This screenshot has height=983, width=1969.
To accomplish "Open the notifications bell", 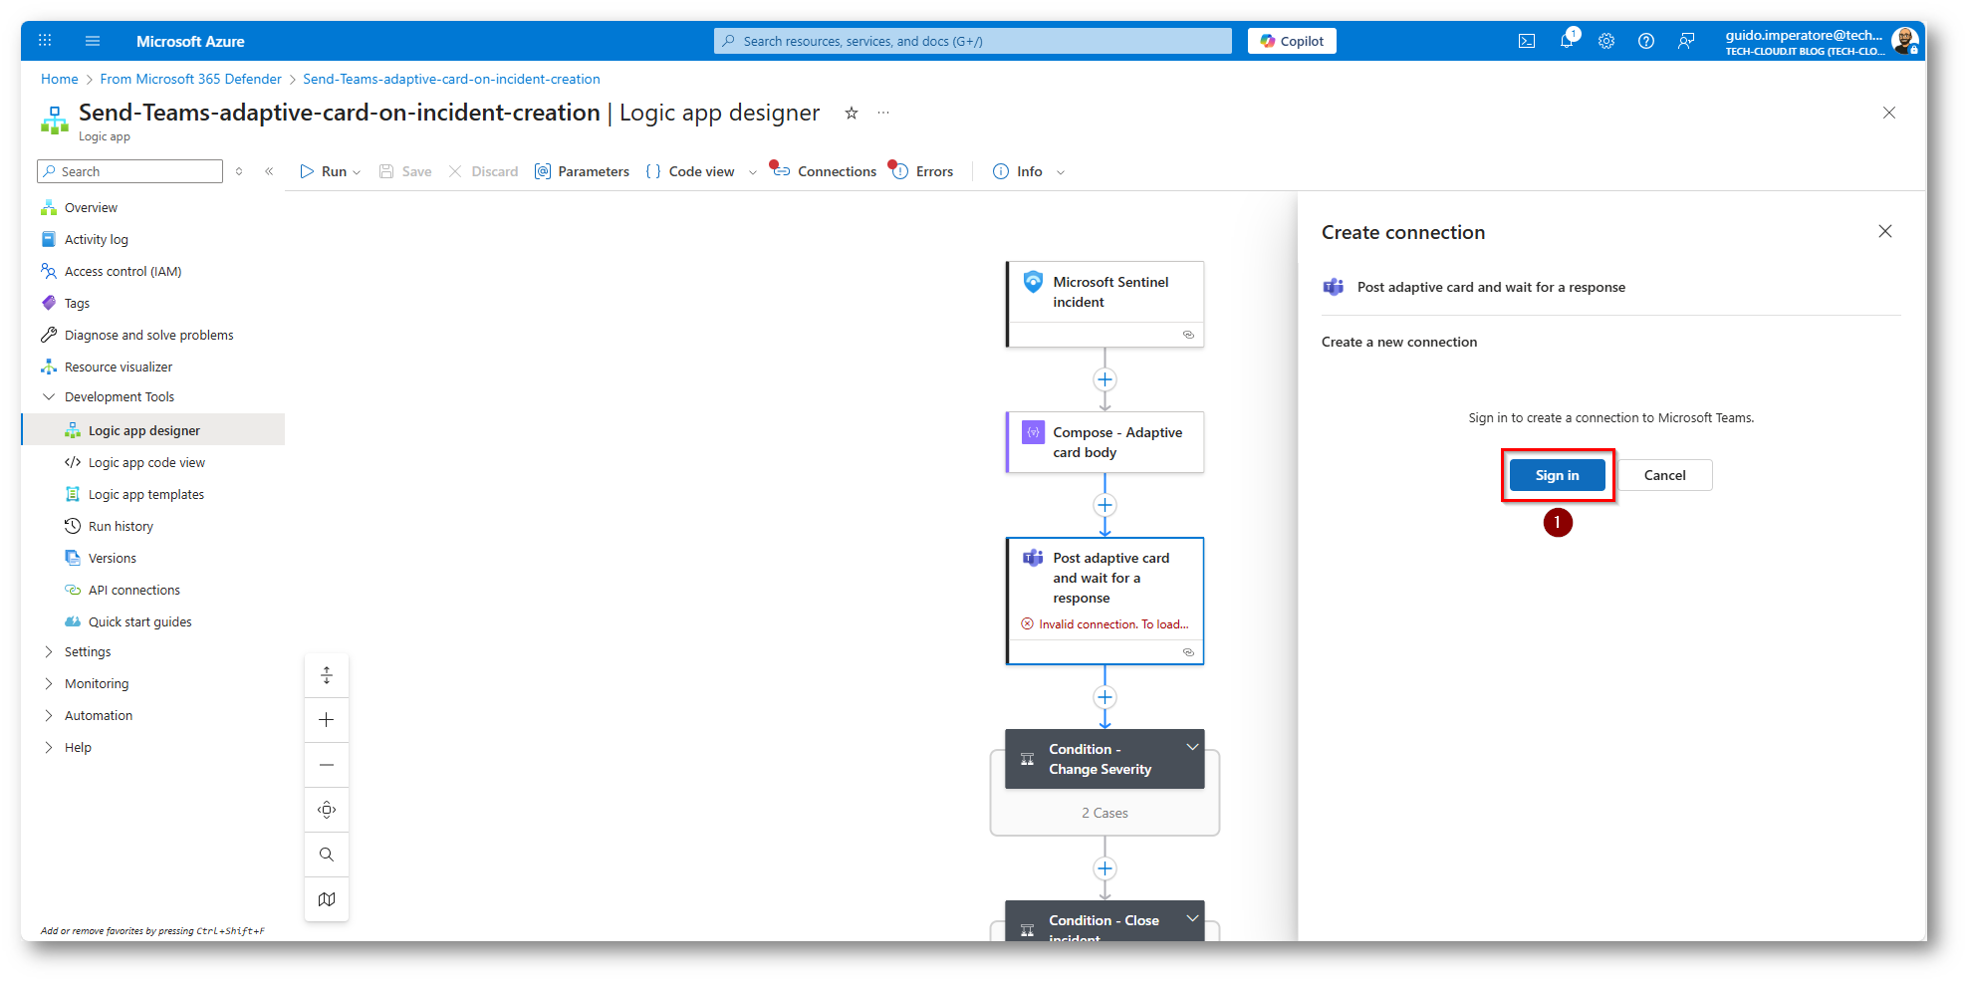I will (x=1567, y=41).
